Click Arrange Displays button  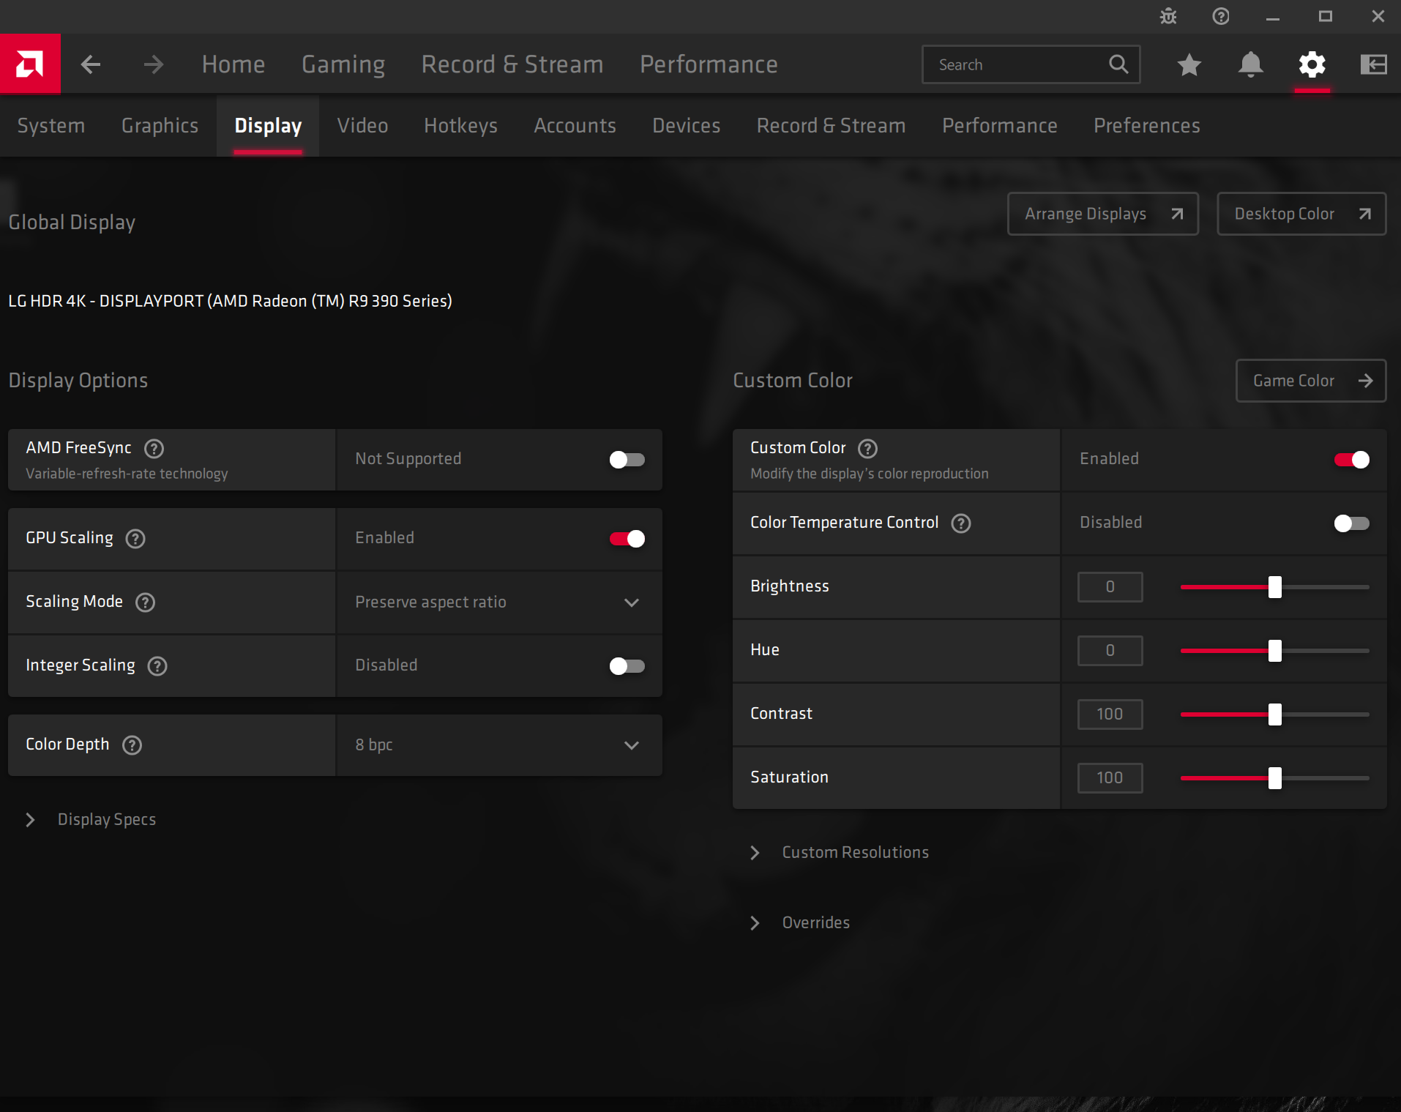tap(1103, 214)
